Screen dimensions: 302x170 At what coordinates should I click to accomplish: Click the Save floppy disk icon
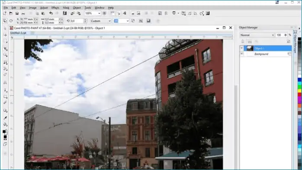pyautogui.click(x=17, y=13)
